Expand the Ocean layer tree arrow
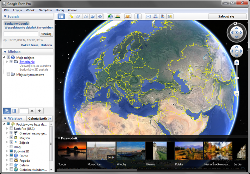This screenshot has width=250, height=174. pos(7,155)
